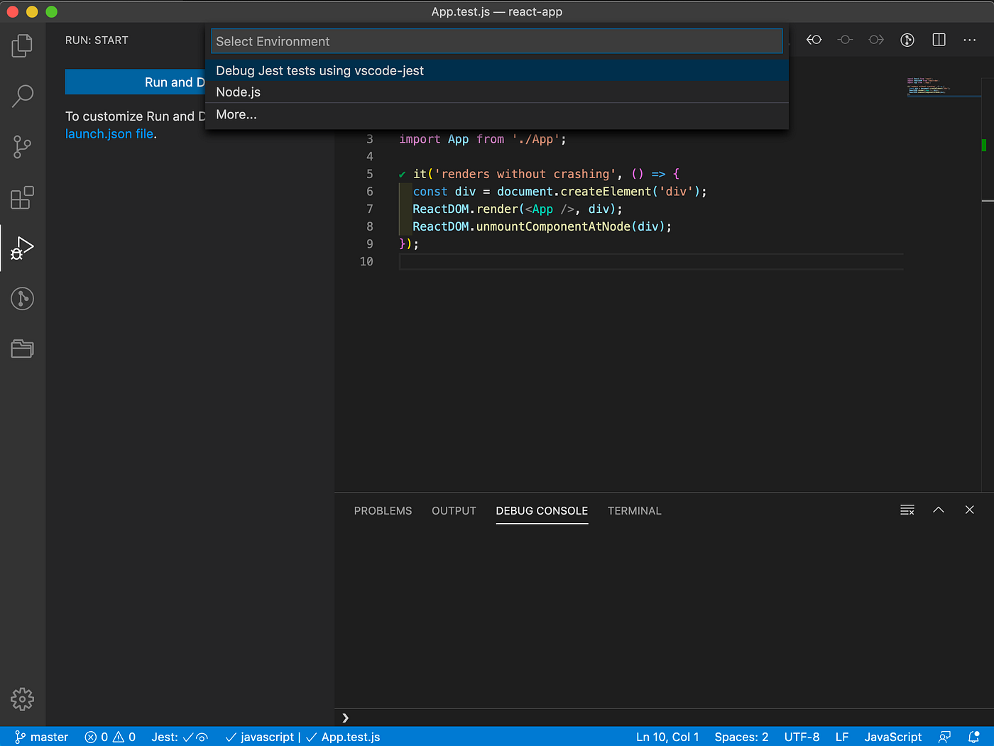Click the circular Git icon in the editor toolbar
The width and height of the screenshot is (994, 746).
click(907, 40)
